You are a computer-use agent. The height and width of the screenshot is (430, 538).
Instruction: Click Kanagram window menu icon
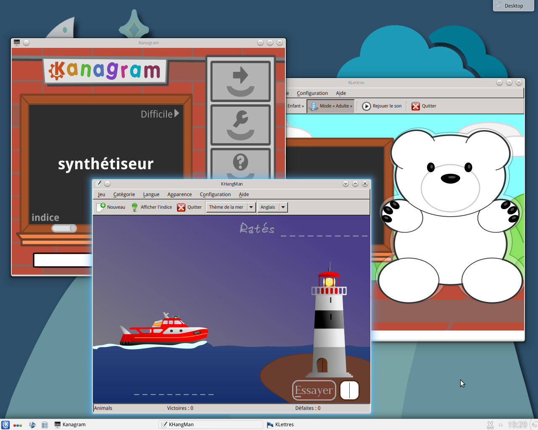click(x=17, y=42)
